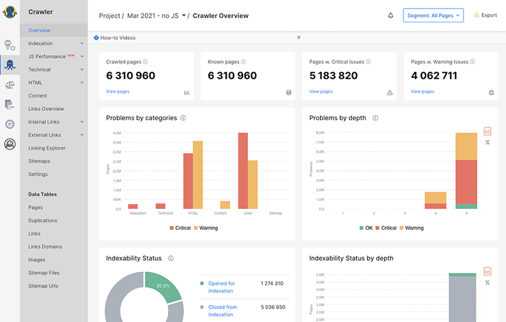Select the Crawler octopus sidebar icon
This screenshot has width=506, height=322.
tap(9, 65)
